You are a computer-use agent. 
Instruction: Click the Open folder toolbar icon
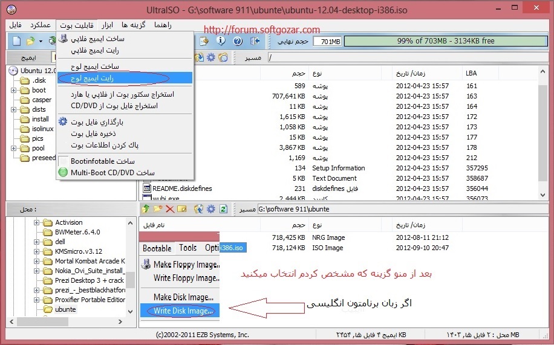(31, 41)
